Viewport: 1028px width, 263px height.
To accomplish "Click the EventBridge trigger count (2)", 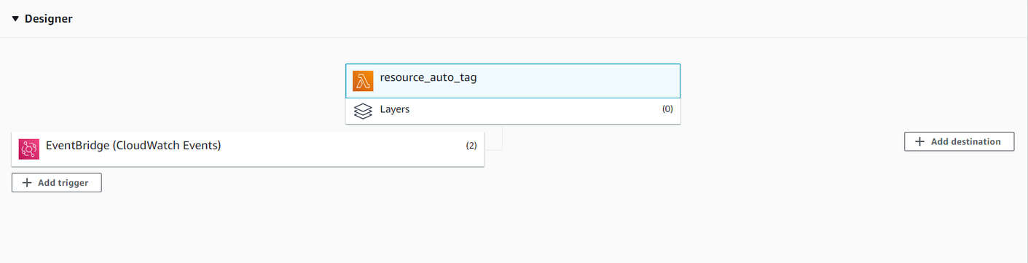I will tap(471, 145).
